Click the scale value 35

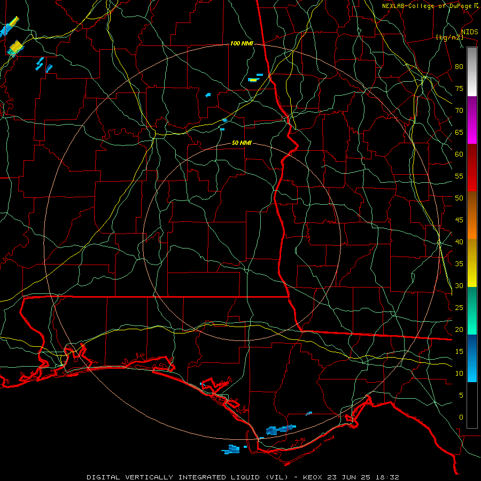(459, 264)
